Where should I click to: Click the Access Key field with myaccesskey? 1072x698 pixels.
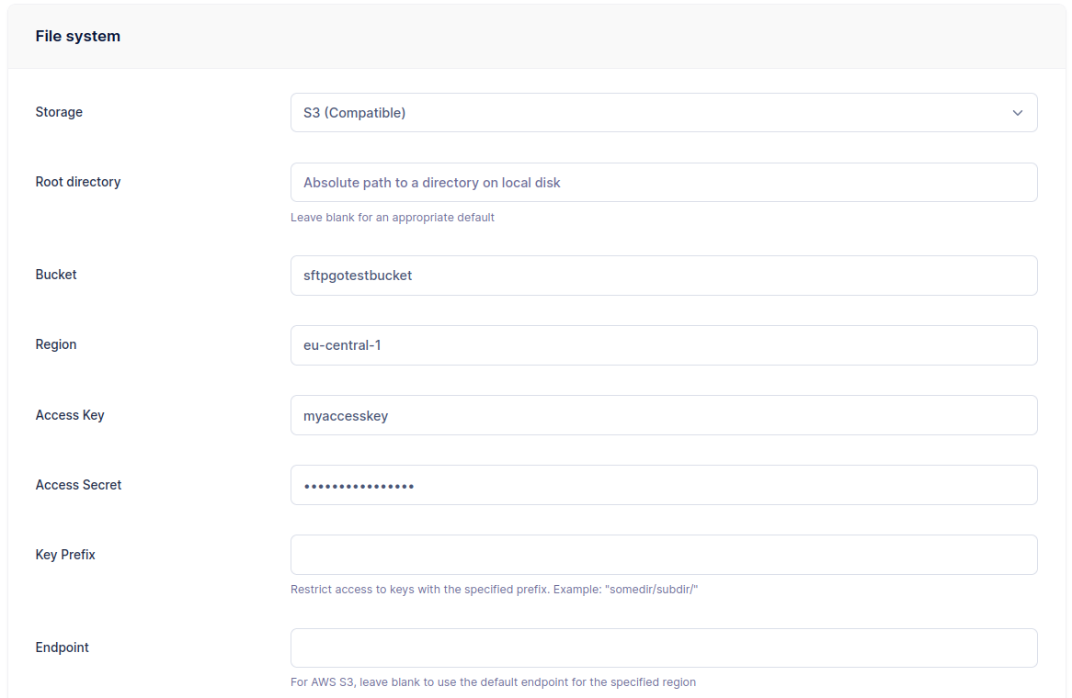tap(663, 416)
